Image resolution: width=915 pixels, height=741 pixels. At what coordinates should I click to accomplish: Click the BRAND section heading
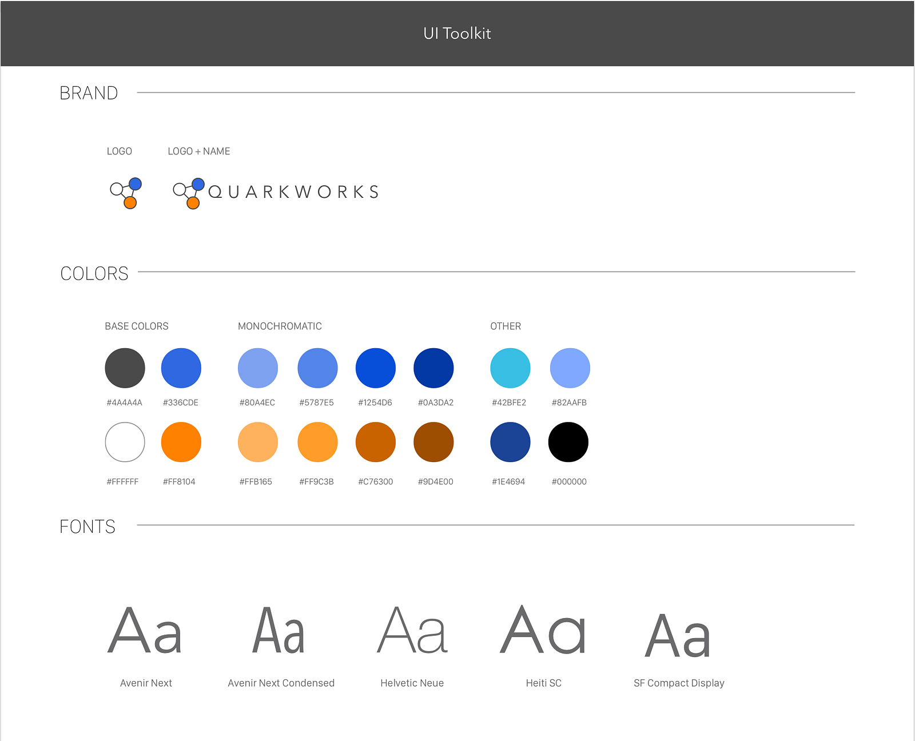89,93
